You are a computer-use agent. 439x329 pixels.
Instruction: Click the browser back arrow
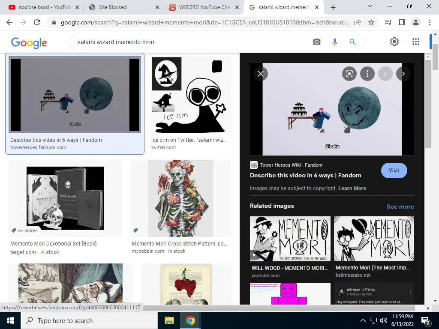9,22
